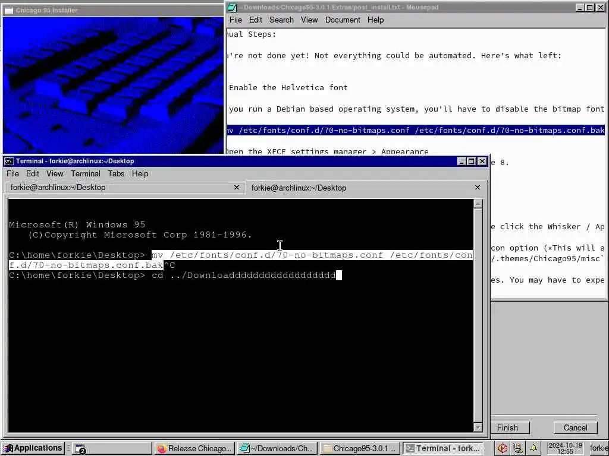The width and height of the screenshot is (609, 456).
Task: Switch to ~/Downloads/Ch... Mousepad taskbar item
Action: [x=277, y=449]
